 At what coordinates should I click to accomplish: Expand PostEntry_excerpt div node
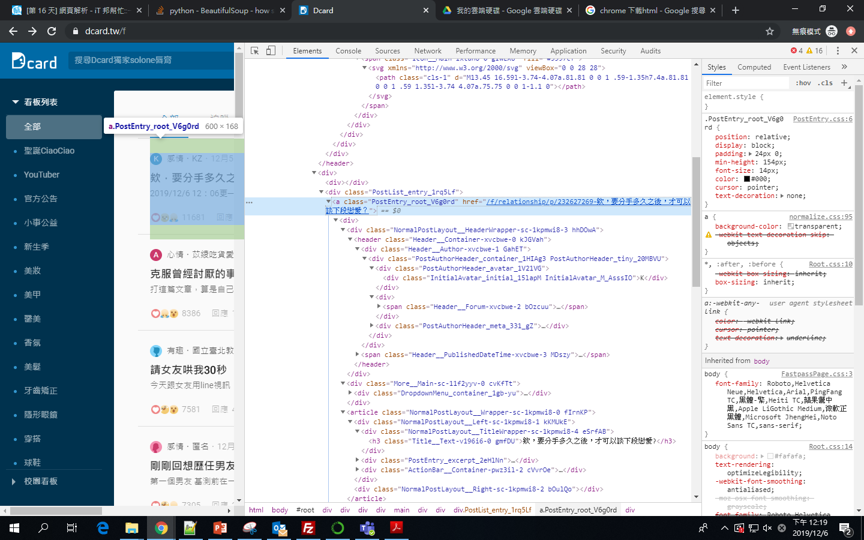pos(357,460)
